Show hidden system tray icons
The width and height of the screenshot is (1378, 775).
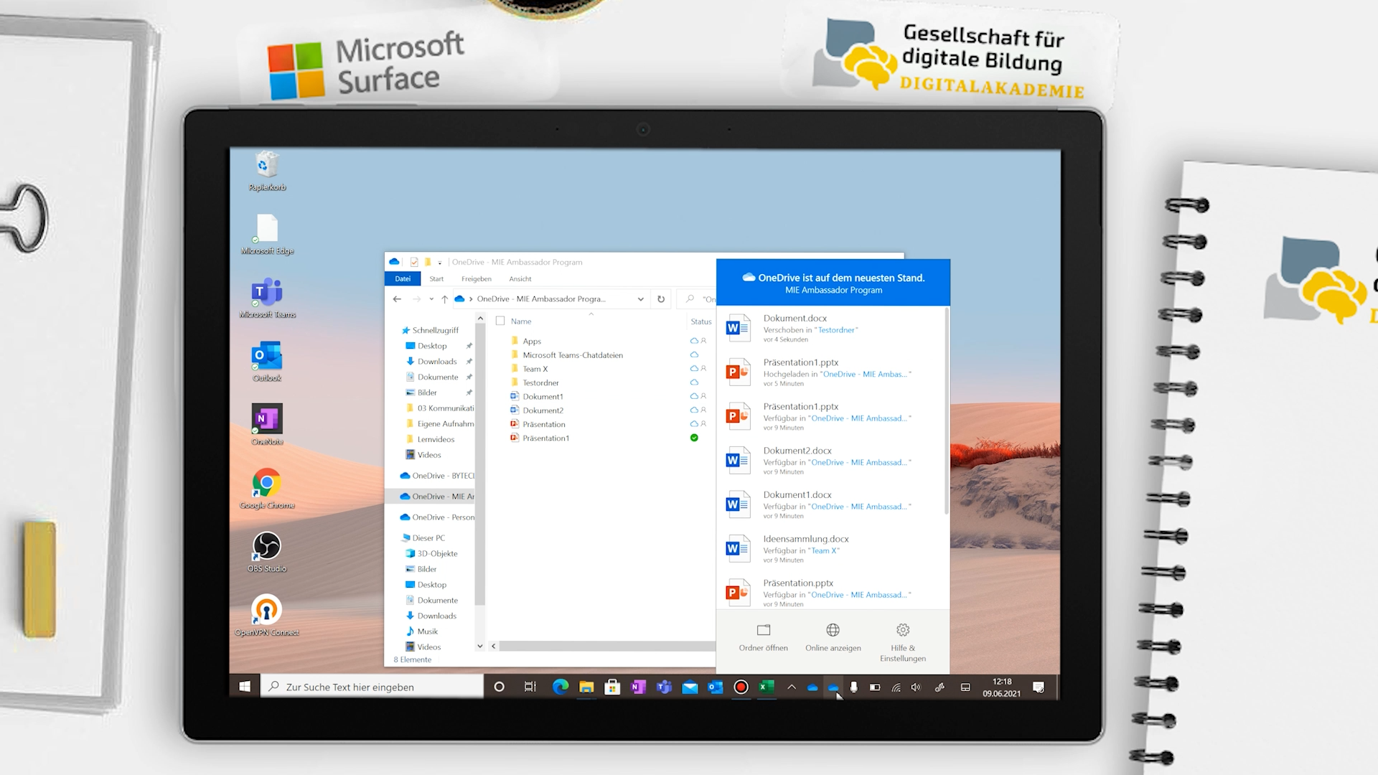[792, 687]
